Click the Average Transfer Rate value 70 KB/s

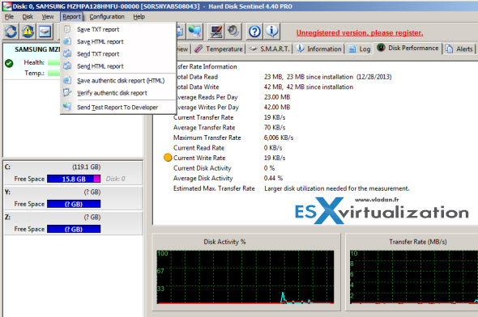[x=275, y=128]
